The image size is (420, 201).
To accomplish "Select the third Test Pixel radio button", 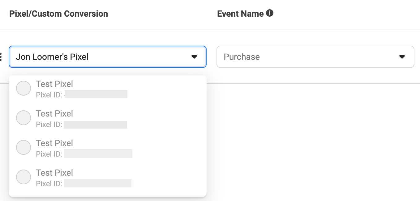I will pyautogui.click(x=24, y=147).
